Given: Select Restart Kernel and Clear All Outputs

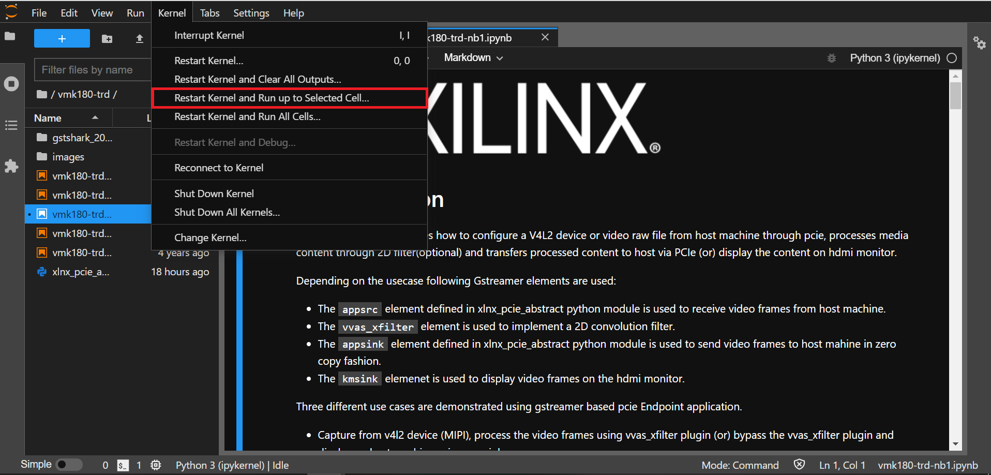Looking at the screenshot, I should point(290,79).
